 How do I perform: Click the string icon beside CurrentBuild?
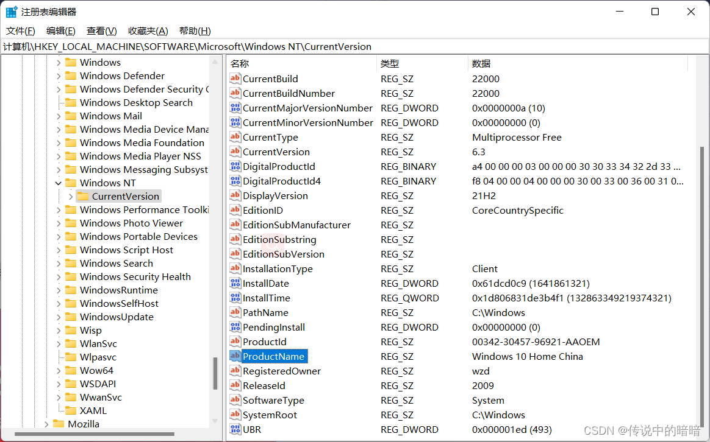pos(235,79)
